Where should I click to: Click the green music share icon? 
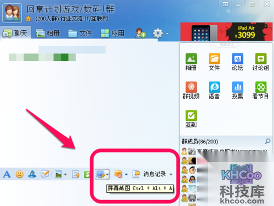pos(87,174)
